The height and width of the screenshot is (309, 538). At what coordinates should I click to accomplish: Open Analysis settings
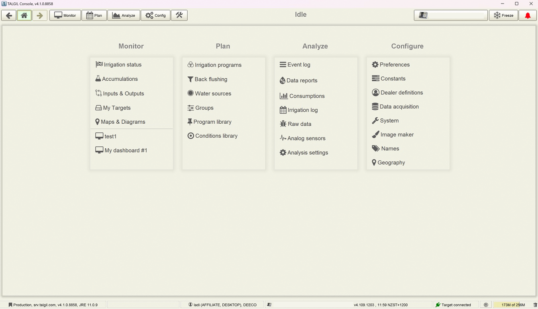304,153
